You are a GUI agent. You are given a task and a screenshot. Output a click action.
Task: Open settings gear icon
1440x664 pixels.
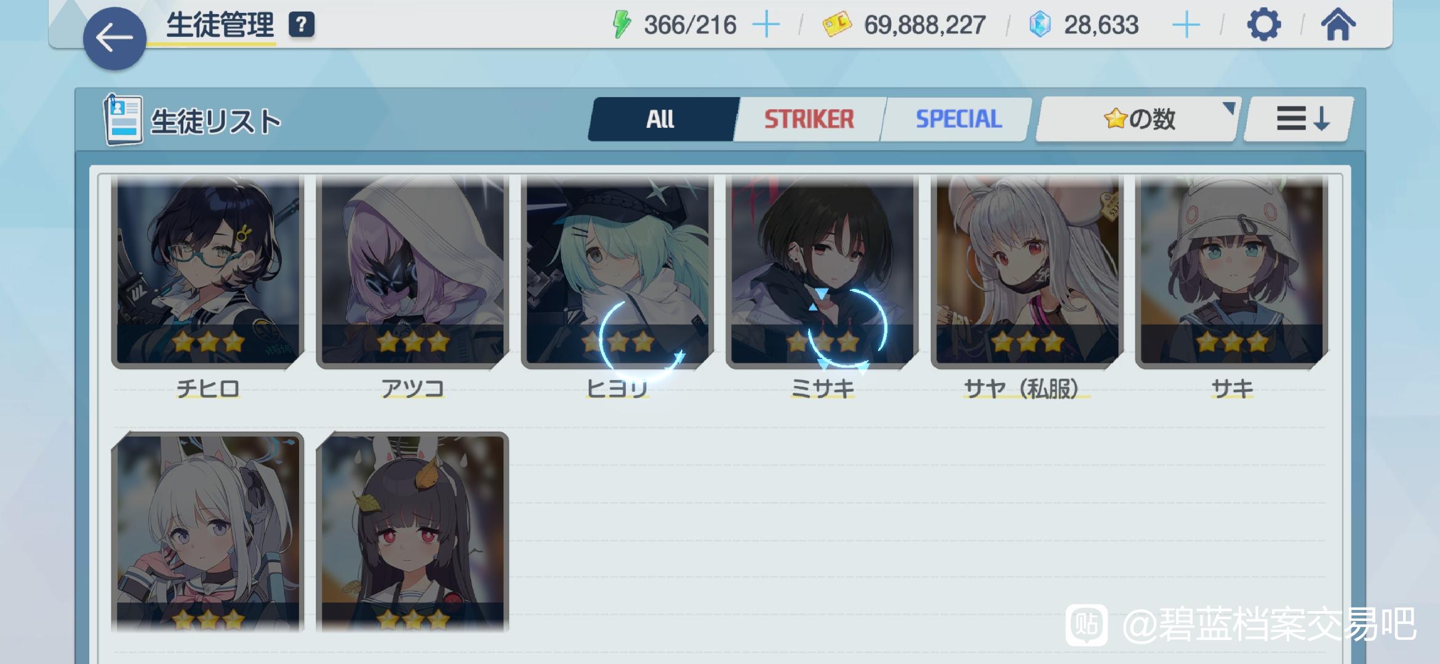point(1264,25)
